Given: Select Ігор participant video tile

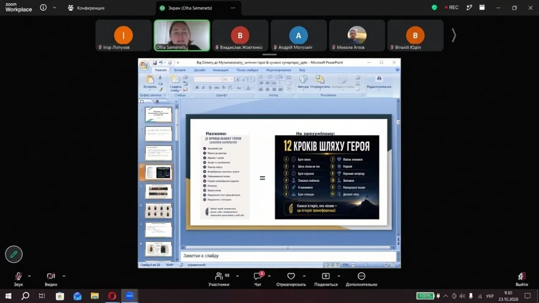Looking at the screenshot, I should point(124,36).
